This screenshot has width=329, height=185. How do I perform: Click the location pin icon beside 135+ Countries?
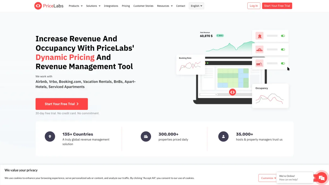(50, 136)
